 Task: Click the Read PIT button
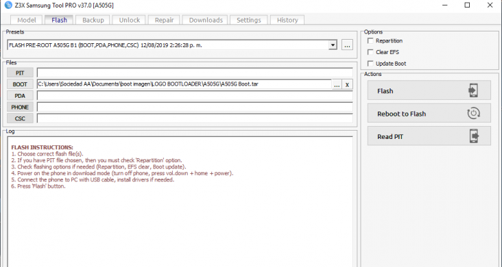[x=429, y=136]
